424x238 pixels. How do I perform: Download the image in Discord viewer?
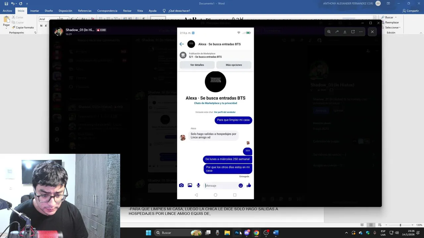pyautogui.click(x=345, y=32)
